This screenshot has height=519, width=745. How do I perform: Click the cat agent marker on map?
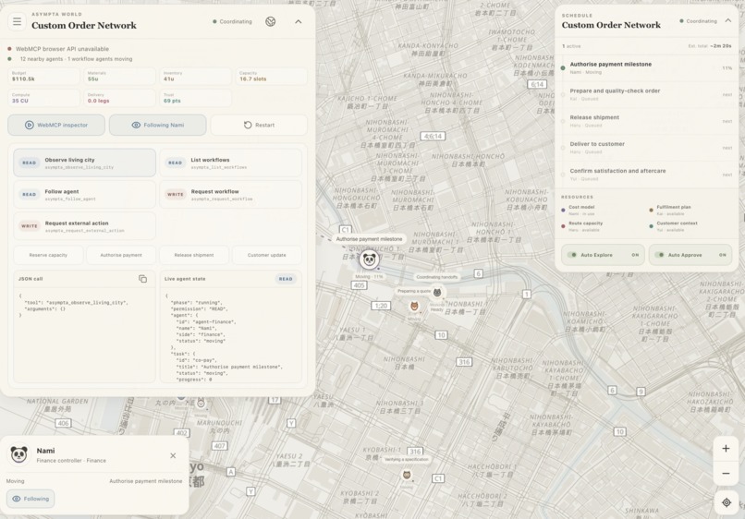[x=437, y=293]
